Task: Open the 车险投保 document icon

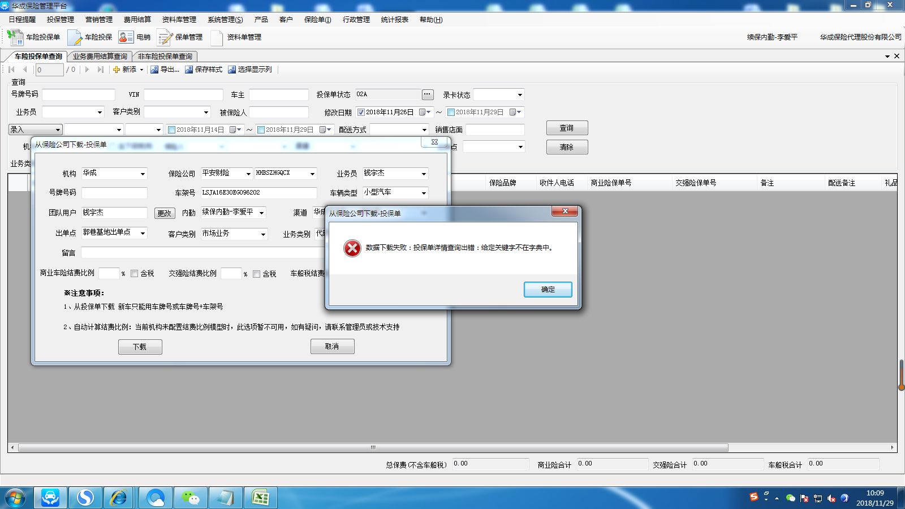Action: (x=75, y=37)
